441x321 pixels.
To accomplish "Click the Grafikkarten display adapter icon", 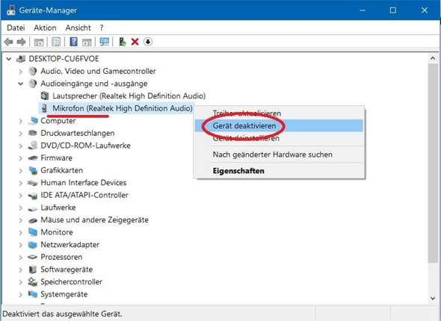I will tap(33, 170).
